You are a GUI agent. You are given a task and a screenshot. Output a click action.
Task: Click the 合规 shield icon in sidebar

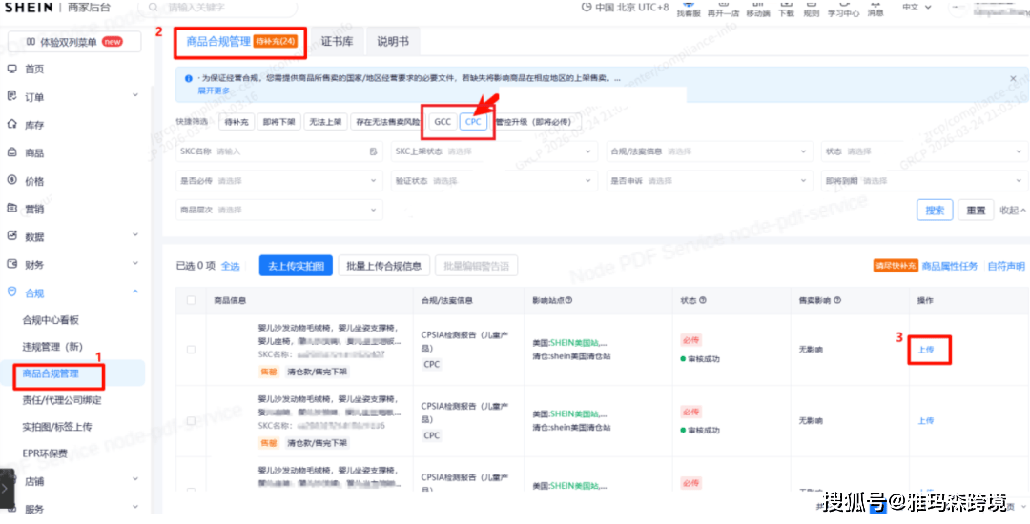11,292
